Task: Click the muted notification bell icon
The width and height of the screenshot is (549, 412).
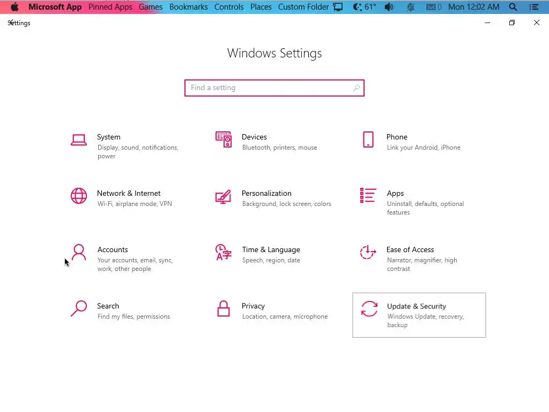Action: click(411, 7)
